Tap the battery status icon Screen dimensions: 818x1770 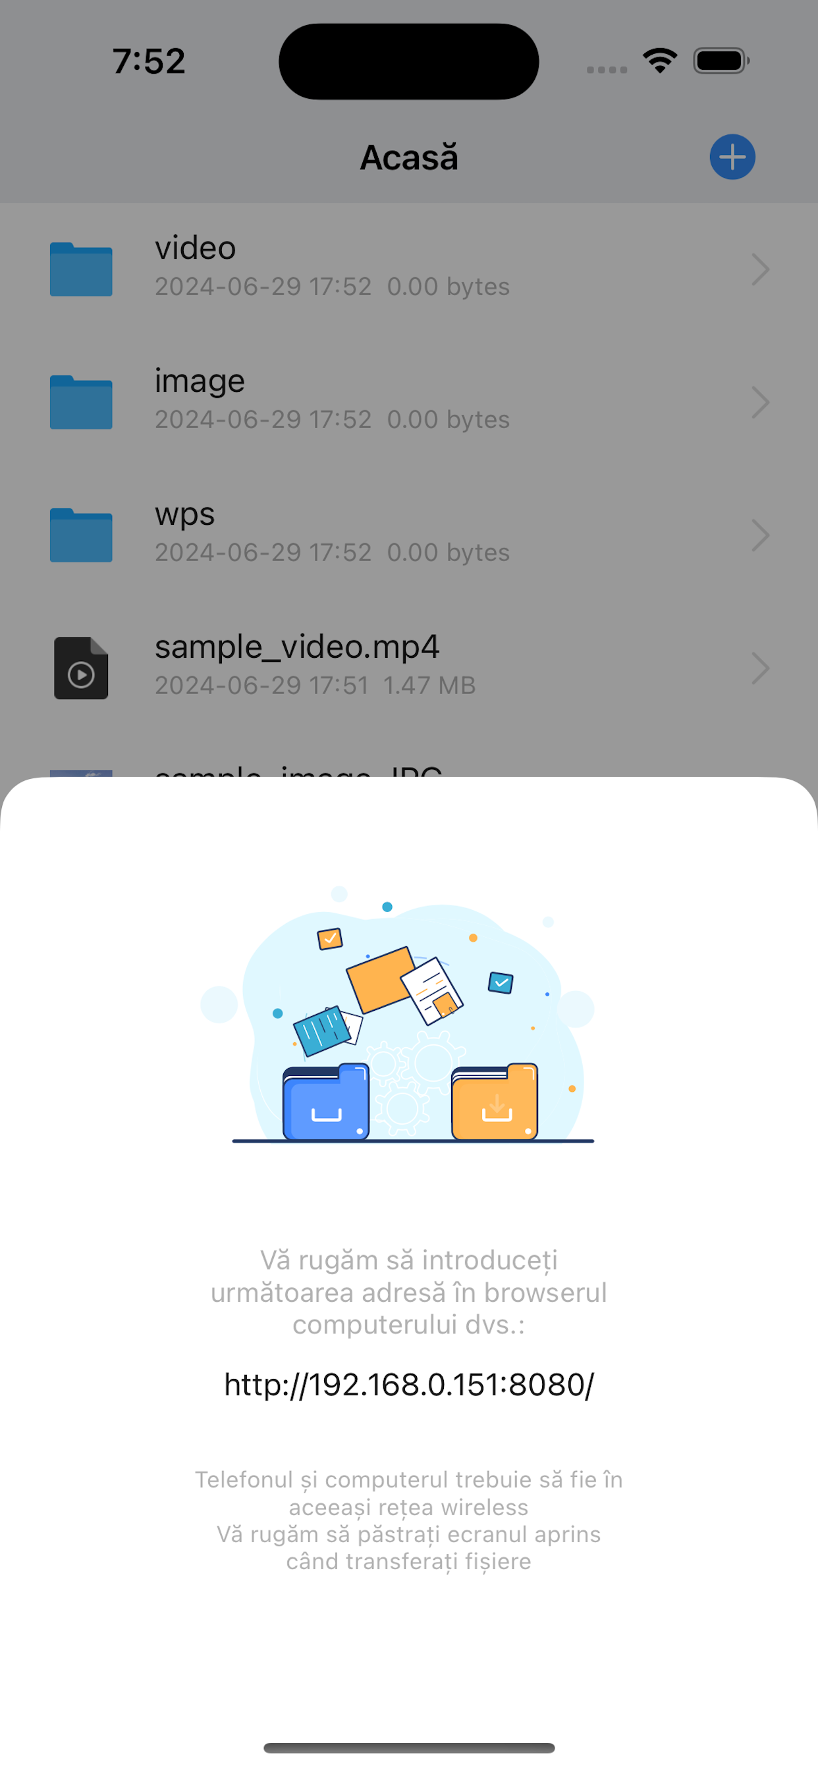coord(721,61)
